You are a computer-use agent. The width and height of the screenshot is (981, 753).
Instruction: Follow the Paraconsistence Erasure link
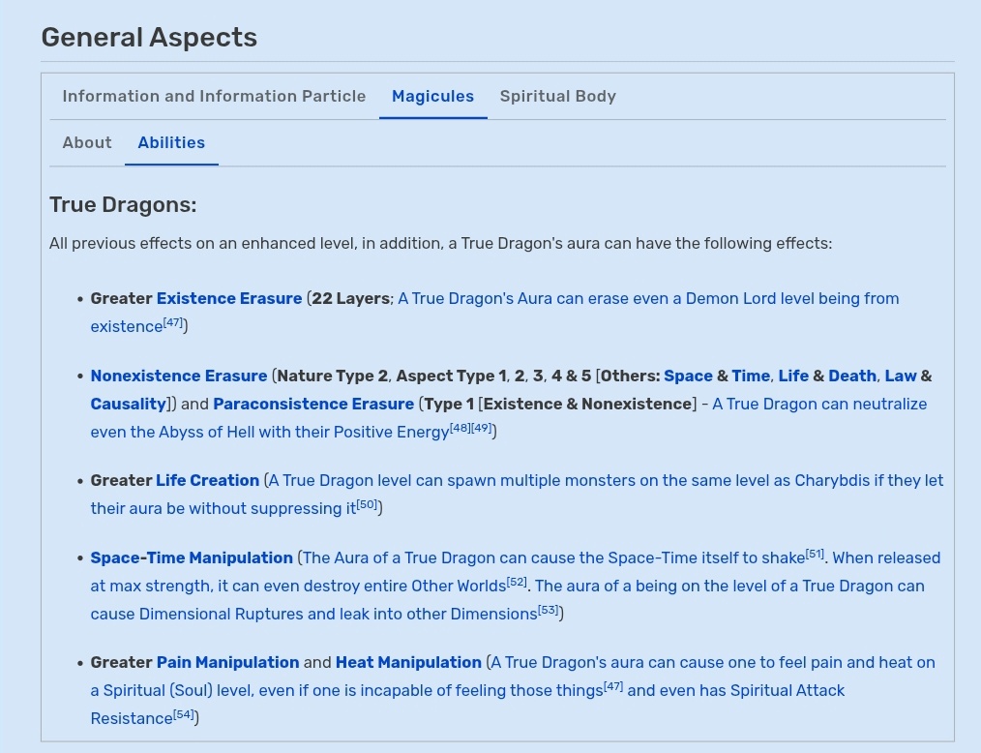tap(313, 405)
